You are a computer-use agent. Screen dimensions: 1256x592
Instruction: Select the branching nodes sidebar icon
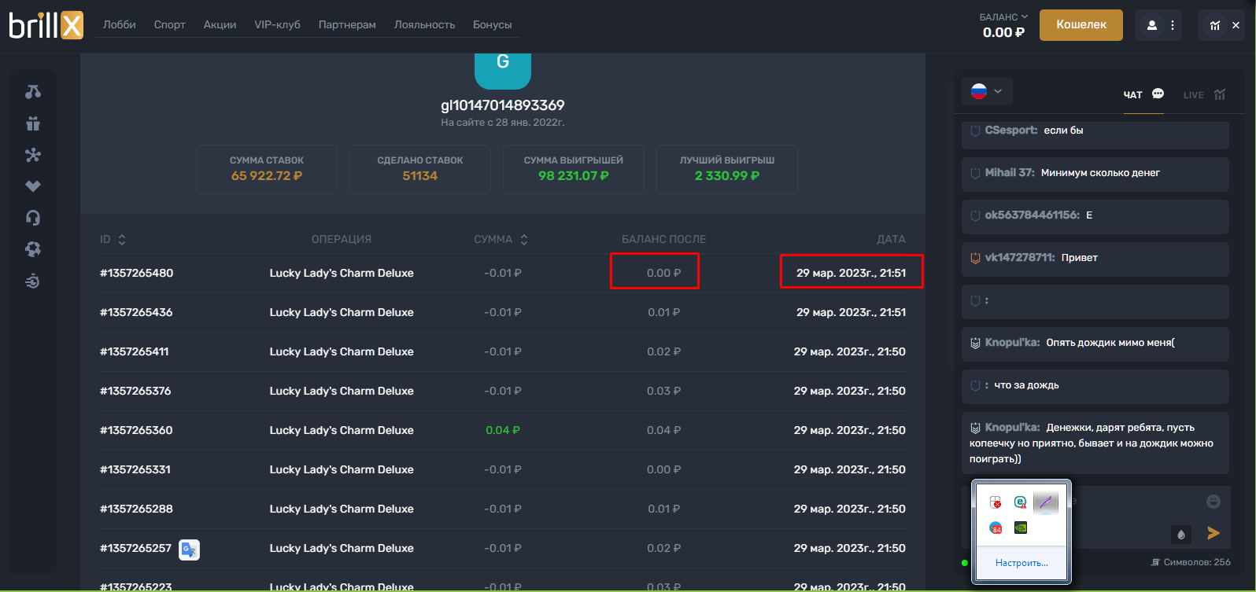pyautogui.click(x=32, y=155)
